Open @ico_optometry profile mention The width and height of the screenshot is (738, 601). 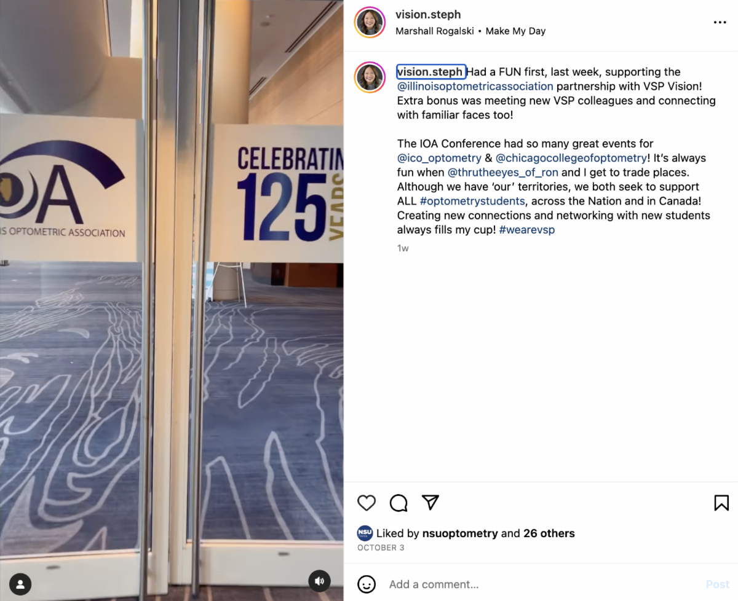pos(439,158)
